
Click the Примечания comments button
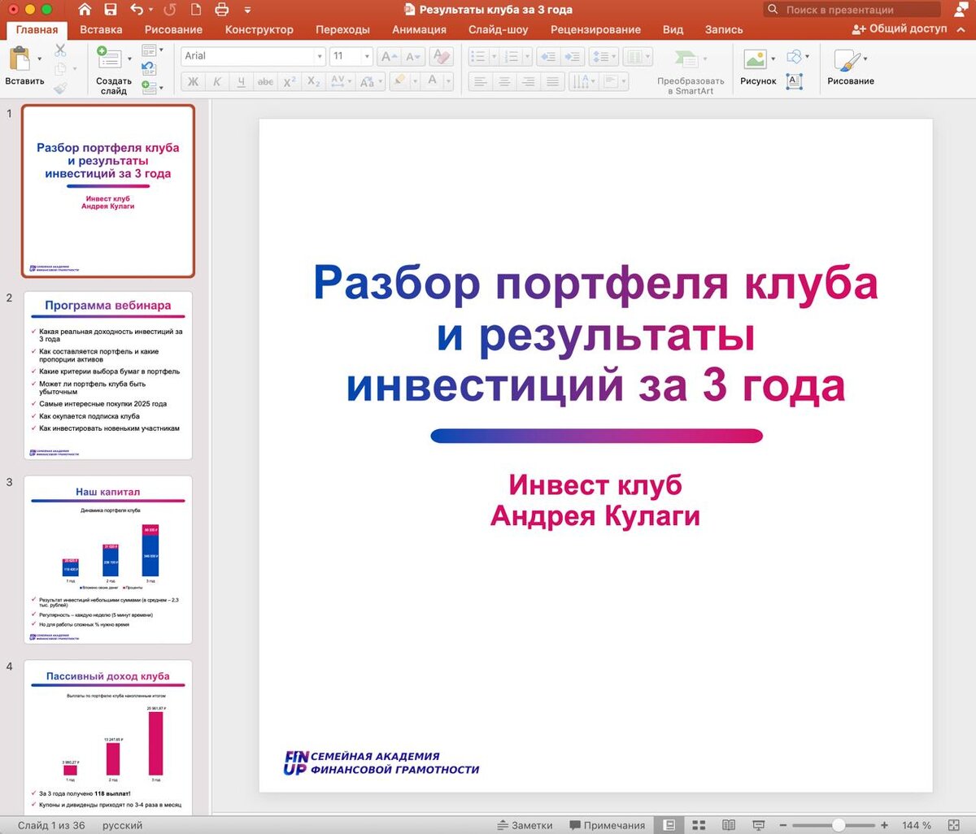click(607, 825)
